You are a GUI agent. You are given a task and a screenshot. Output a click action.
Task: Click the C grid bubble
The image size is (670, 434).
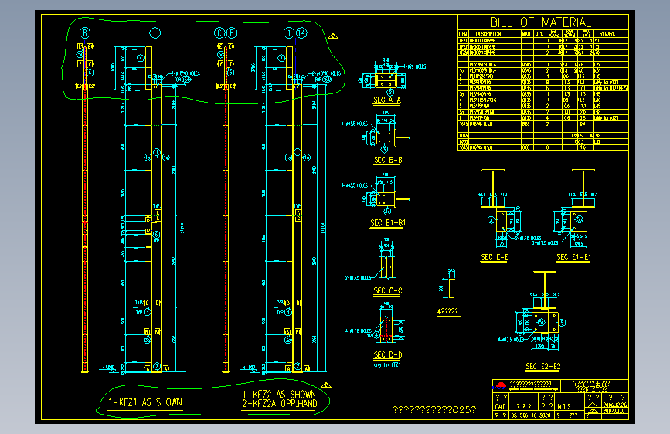pos(219,33)
